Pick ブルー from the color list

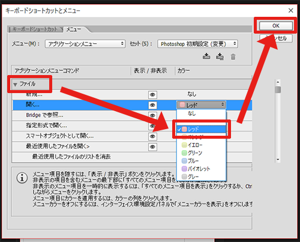[x=201, y=161]
